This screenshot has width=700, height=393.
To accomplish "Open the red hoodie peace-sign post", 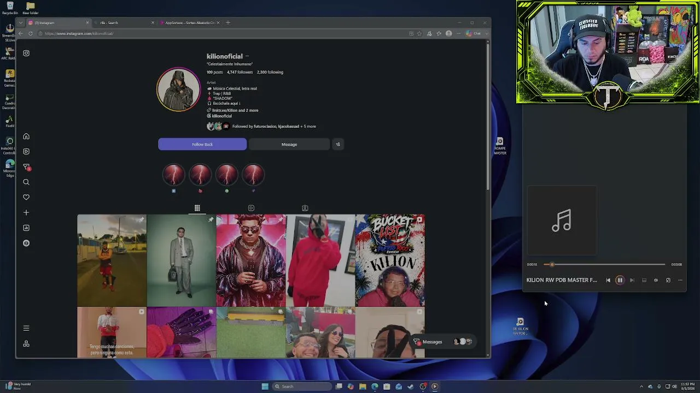I will point(320,260).
